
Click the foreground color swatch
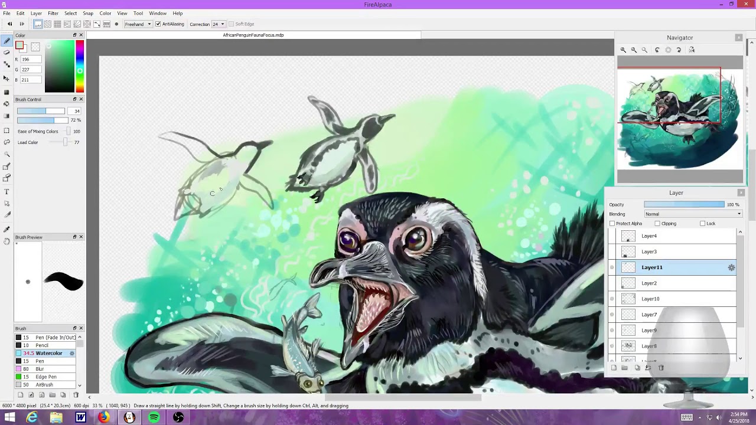click(x=19, y=45)
